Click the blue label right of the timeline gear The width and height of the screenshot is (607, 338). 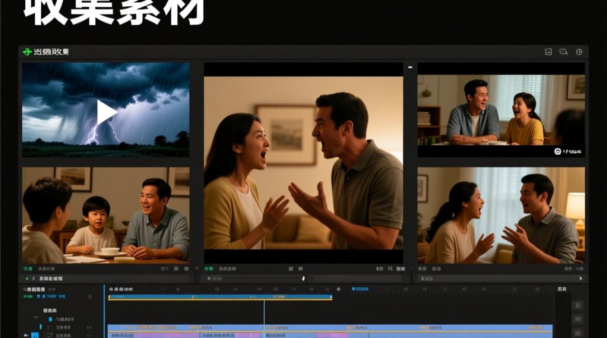(360, 289)
